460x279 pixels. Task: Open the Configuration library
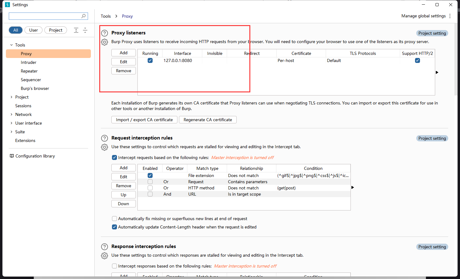pyautogui.click(x=35, y=156)
